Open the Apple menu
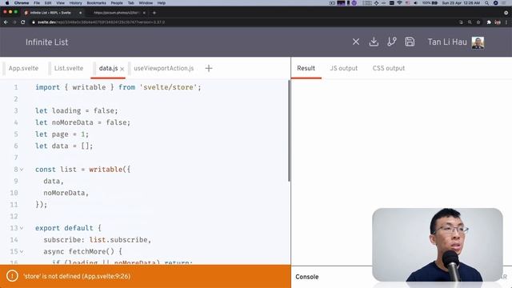Viewport: 512px width, 288px height. tap(7, 3)
